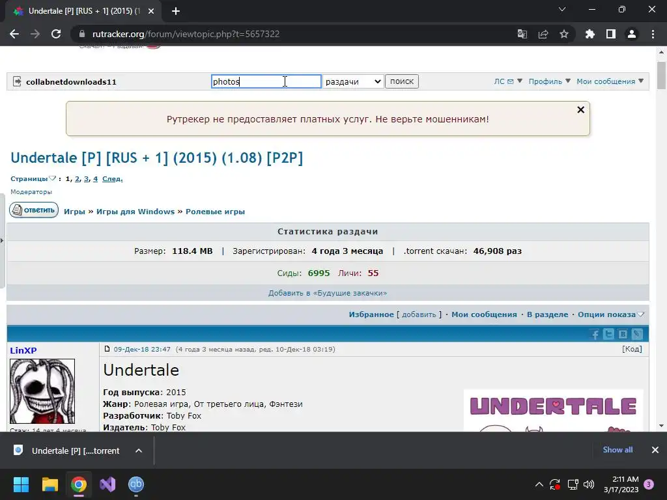This screenshot has height=500, width=667.
Task: Open Мои сообщения in topic bar
Action: [484, 314]
